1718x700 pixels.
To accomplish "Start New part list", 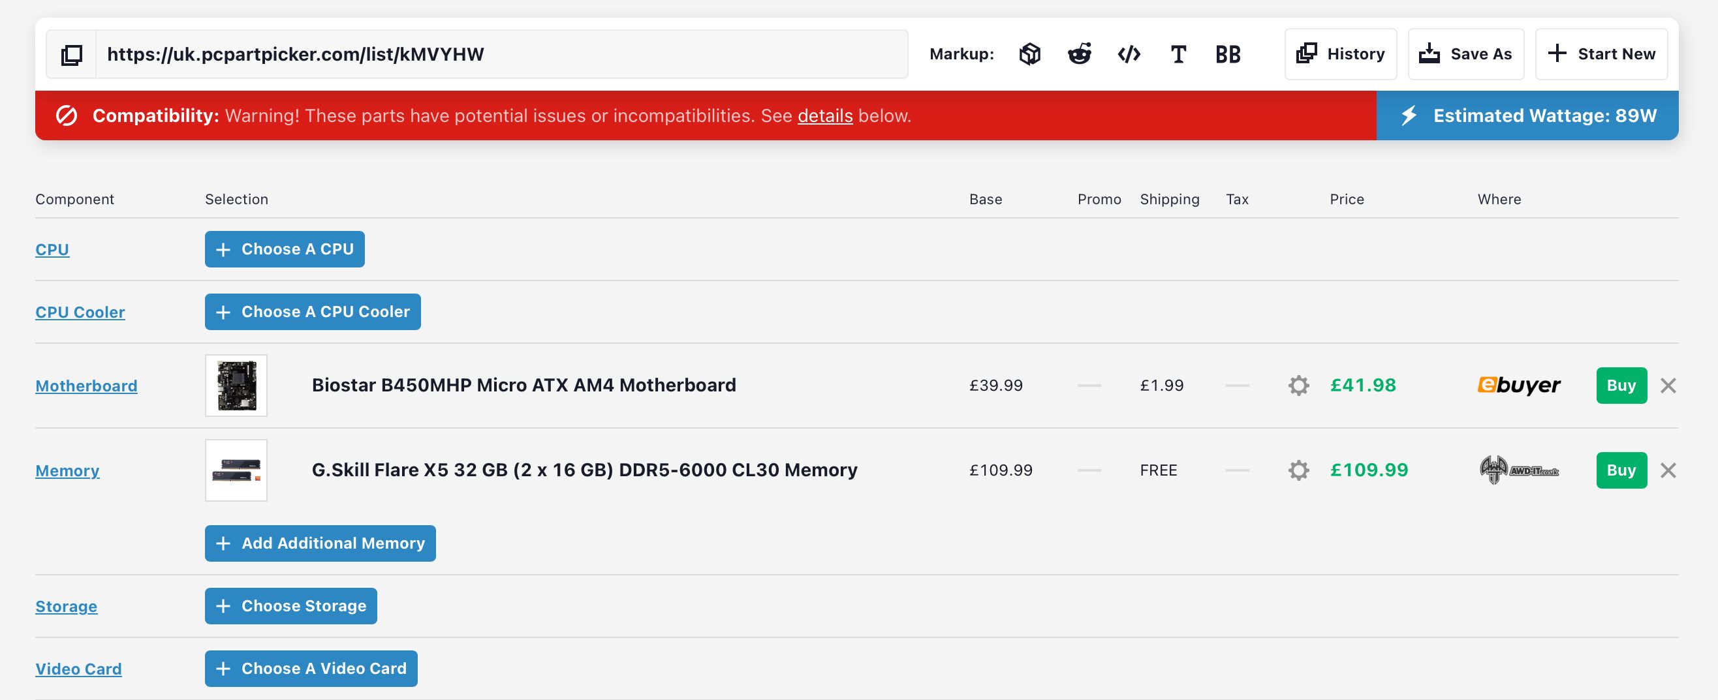I will click(x=1601, y=54).
